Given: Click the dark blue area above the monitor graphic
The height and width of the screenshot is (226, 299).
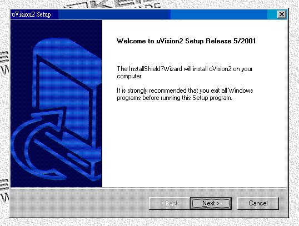Looking at the screenshot, I should tap(56, 28).
